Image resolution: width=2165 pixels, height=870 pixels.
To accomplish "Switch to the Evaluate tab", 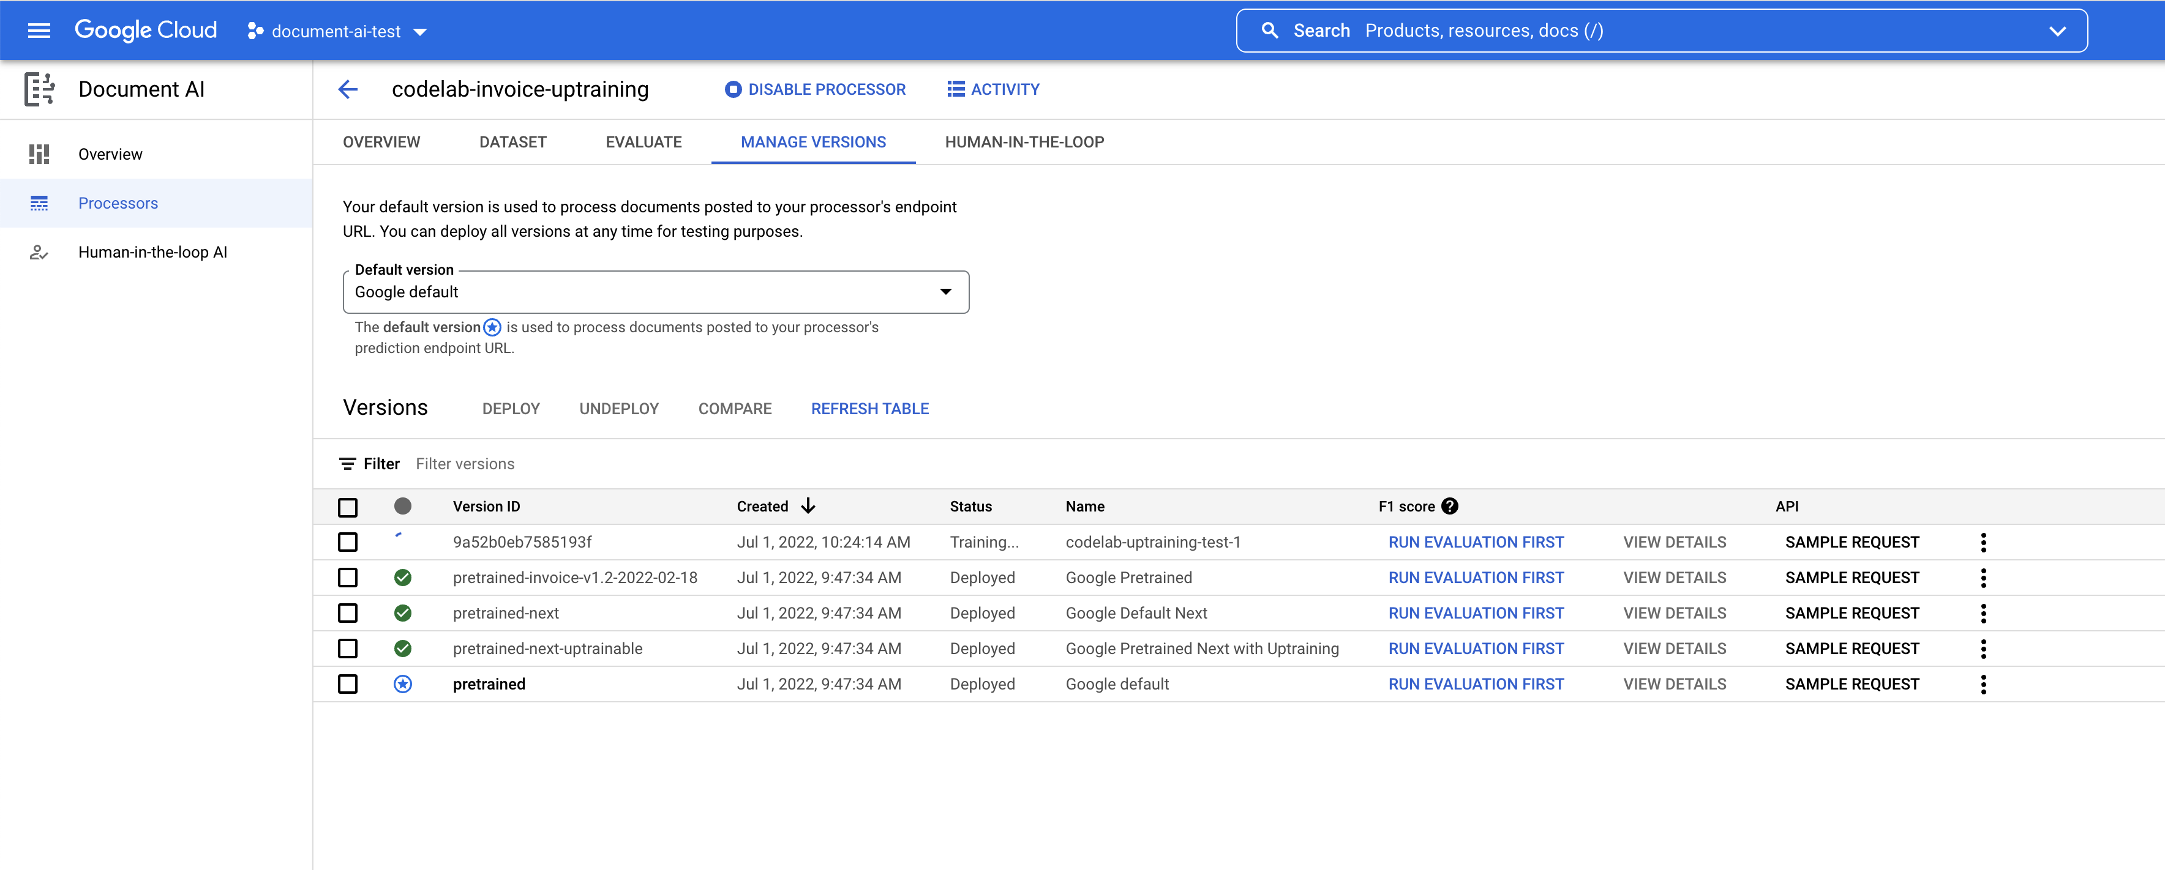I will pos(643,143).
